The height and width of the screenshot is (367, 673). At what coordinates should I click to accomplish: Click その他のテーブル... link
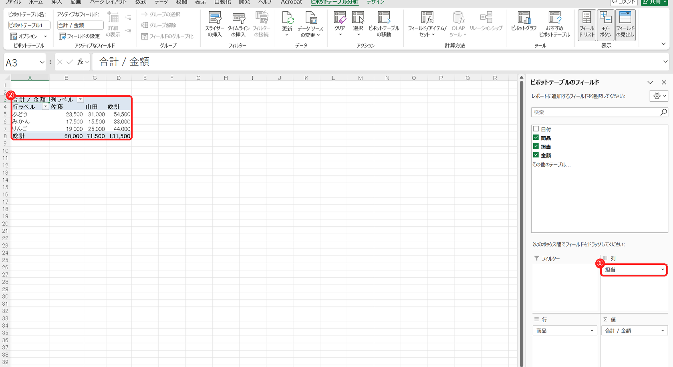[x=551, y=164]
